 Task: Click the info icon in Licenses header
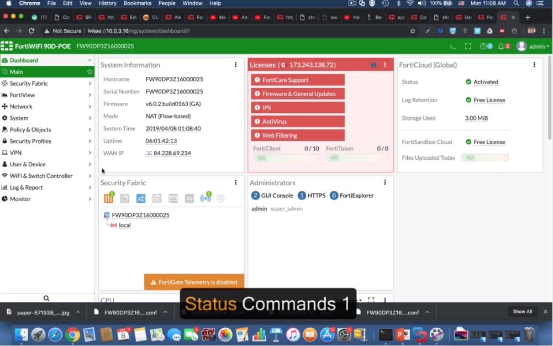(373, 65)
